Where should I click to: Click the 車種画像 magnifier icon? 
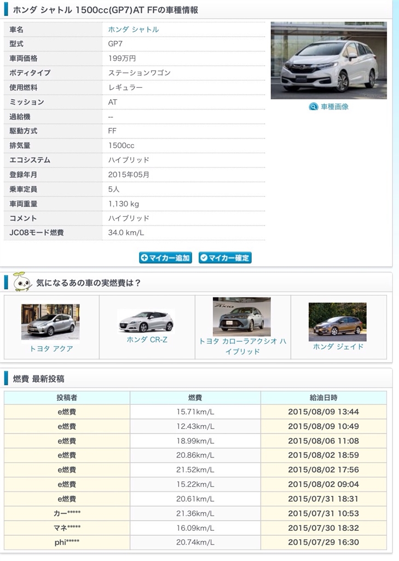pos(313,107)
